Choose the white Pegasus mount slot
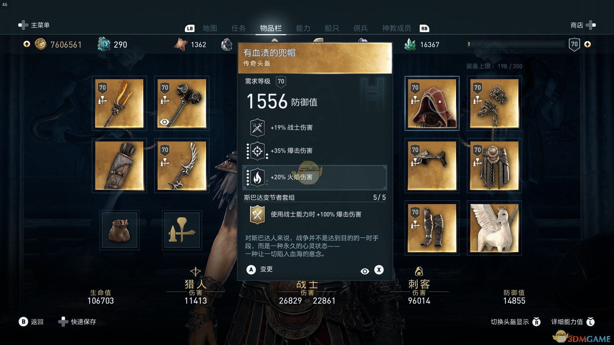 coord(494,228)
